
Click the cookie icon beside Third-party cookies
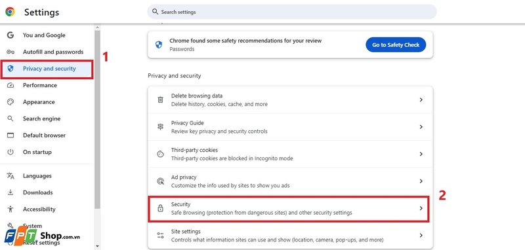tap(160, 154)
